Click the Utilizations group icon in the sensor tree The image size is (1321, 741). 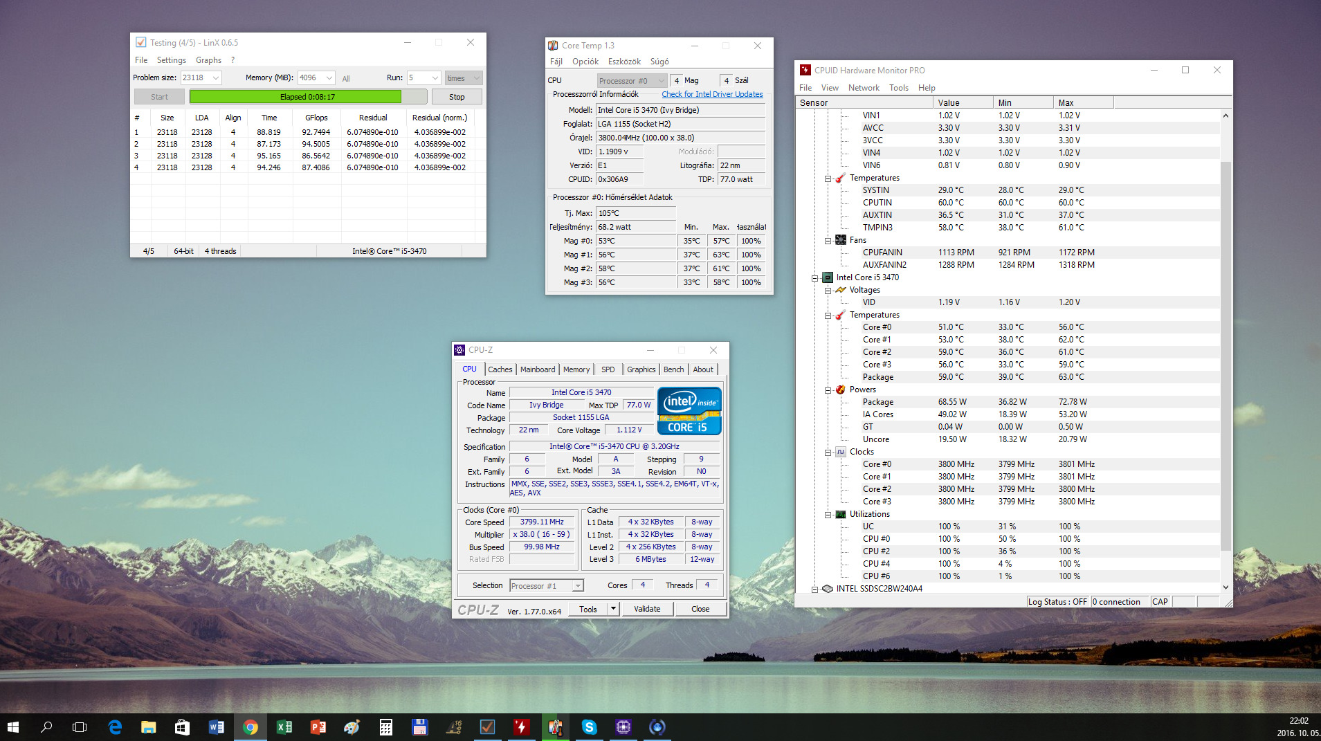pos(840,514)
